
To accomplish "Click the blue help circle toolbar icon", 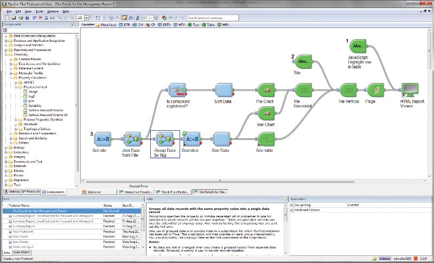I will pyautogui.click(x=27, y=18).
